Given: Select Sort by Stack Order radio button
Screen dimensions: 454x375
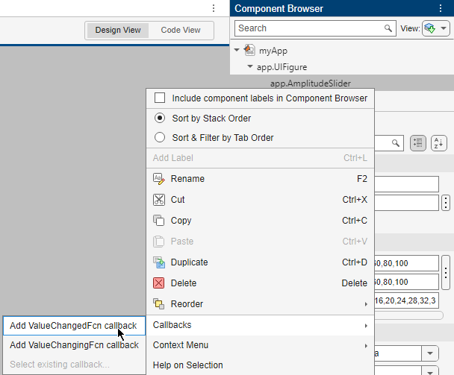Looking at the screenshot, I should pos(159,119).
